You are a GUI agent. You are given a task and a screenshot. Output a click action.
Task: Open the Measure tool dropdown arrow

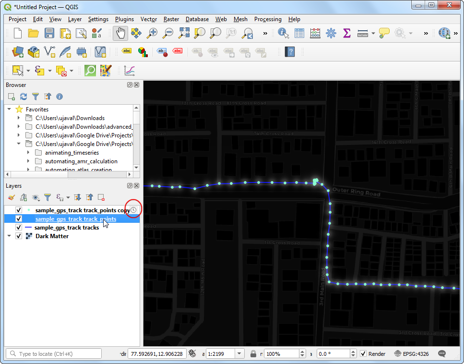(x=373, y=34)
